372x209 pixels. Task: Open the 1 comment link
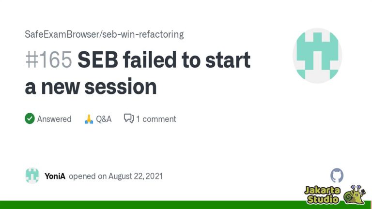pyautogui.click(x=156, y=119)
